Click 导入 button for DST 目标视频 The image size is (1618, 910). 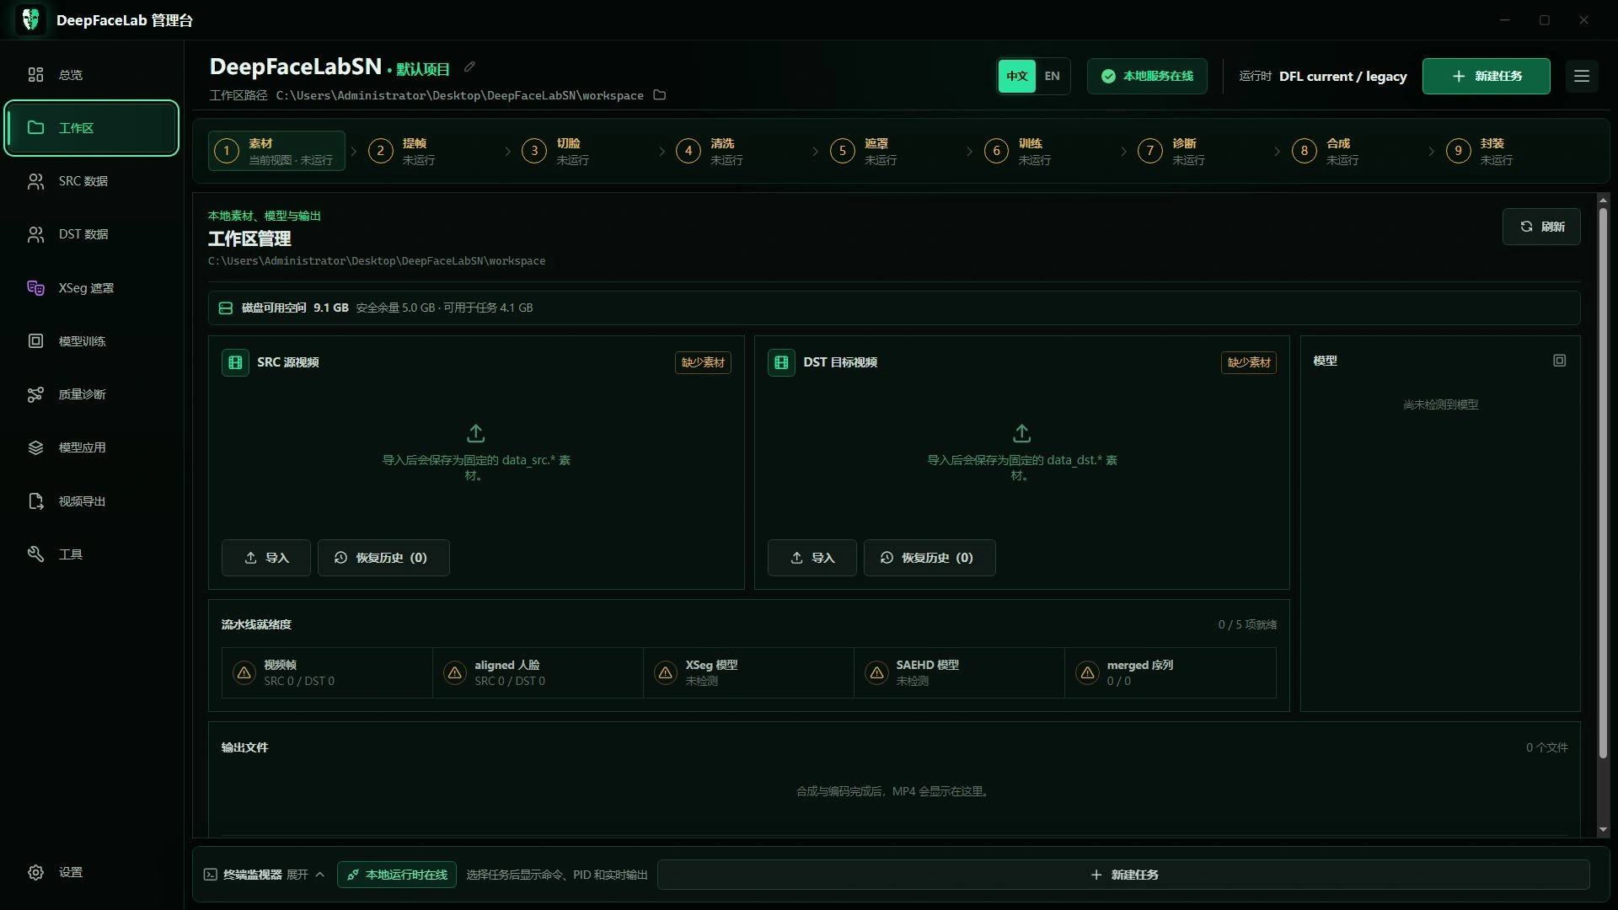[812, 558]
